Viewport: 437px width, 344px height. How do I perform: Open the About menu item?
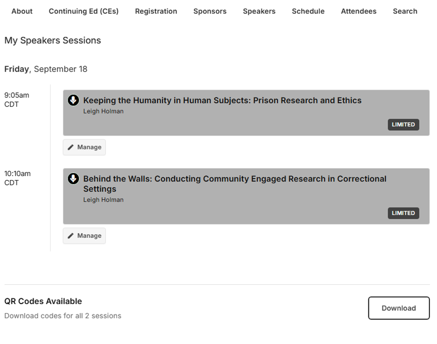tap(22, 11)
